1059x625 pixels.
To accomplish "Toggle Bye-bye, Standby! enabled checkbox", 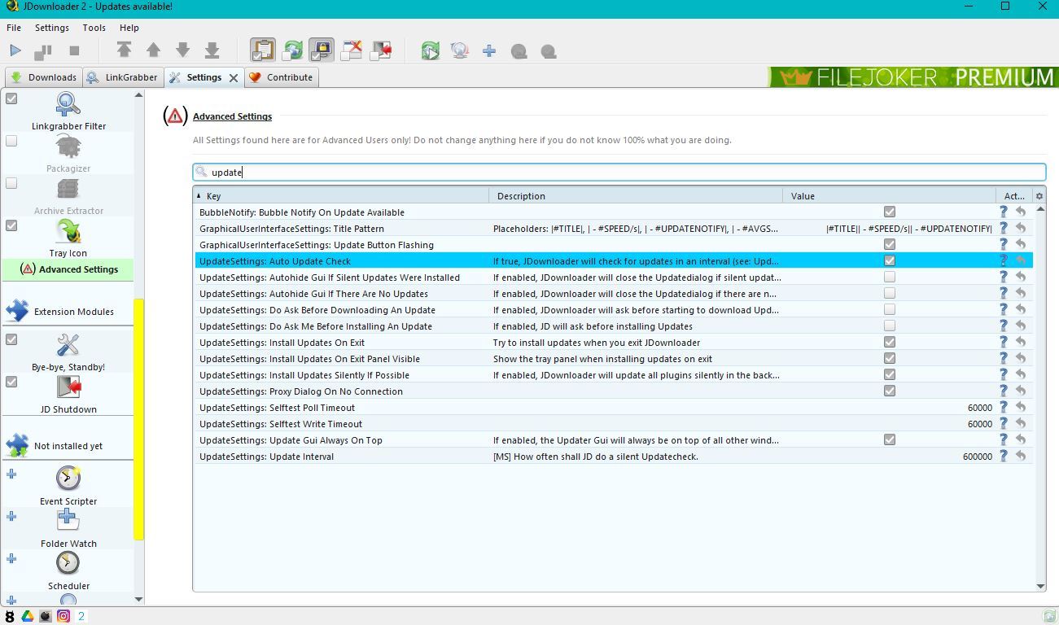I will coord(11,339).
